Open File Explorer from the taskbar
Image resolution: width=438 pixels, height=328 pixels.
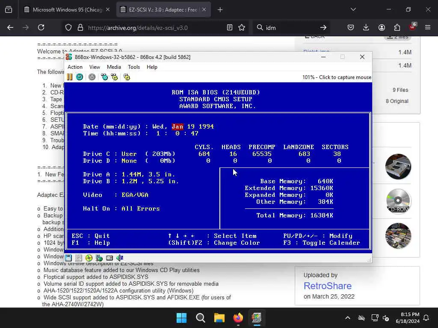pos(219,318)
